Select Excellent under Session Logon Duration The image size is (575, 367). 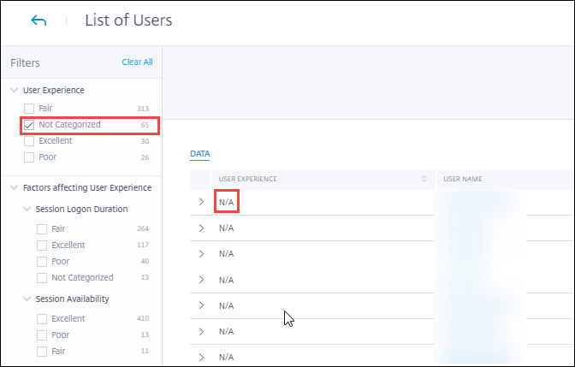pyautogui.click(x=42, y=246)
